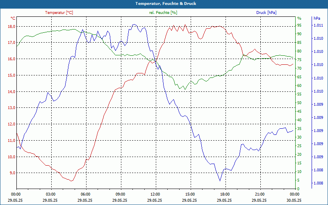Click the 11,0 temperature axis value
The image size is (328, 205).
point(12,140)
